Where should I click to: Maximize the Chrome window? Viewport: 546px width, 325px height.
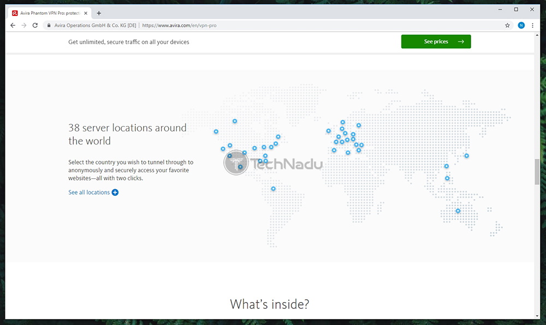coord(516,10)
